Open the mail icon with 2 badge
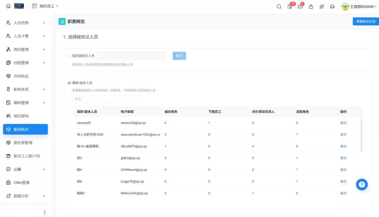 (300, 7)
